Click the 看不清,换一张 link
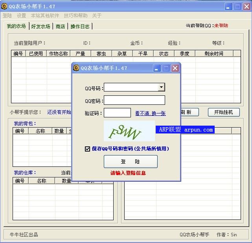 (150, 113)
